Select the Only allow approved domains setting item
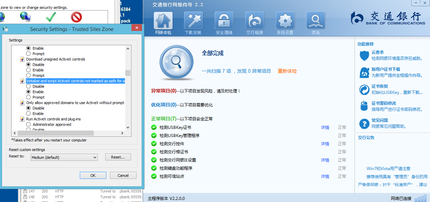The height and width of the screenshot is (202, 430). [x=75, y=103]
